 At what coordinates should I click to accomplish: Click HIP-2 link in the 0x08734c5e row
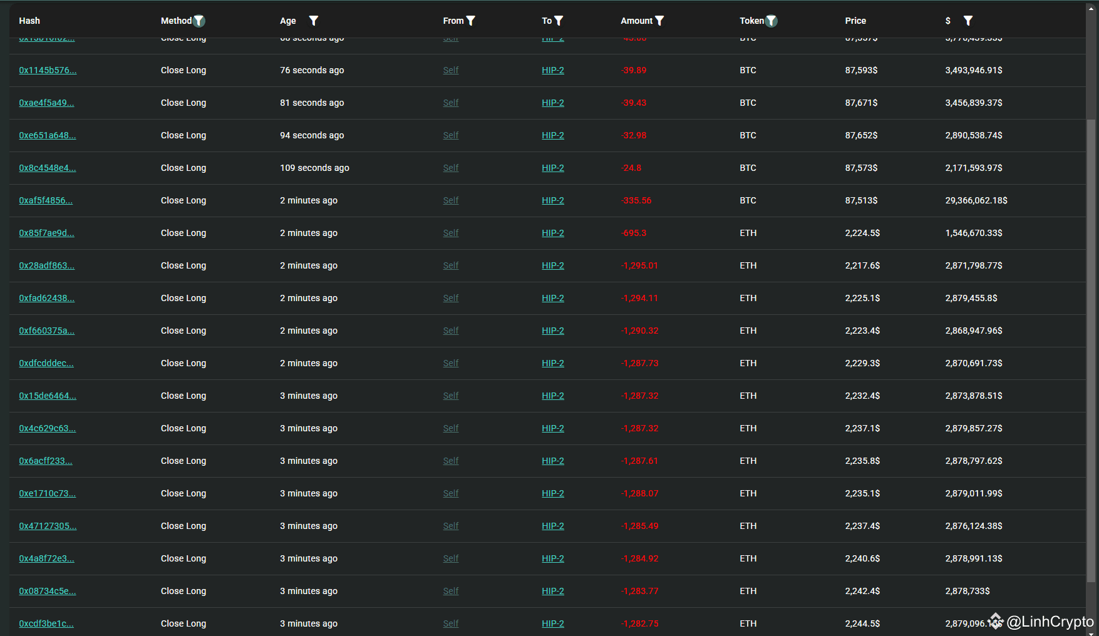(x=553, y=591)
